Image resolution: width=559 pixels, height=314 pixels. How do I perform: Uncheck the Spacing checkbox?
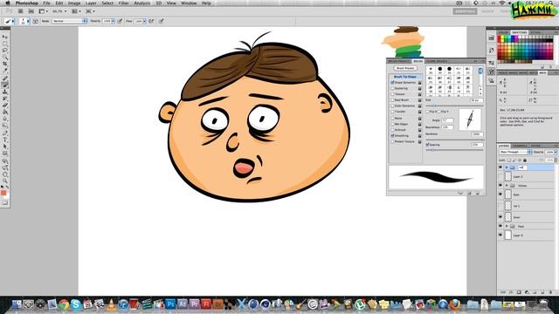coord(427,145)
